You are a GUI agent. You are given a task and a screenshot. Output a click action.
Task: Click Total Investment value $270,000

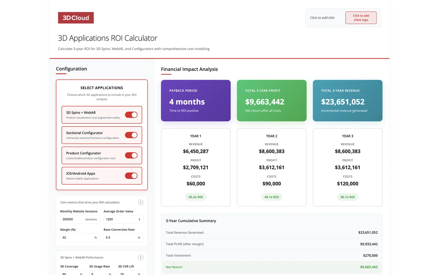(x=370, y=256)
